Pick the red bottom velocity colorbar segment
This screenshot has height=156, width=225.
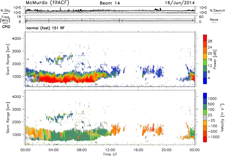[205, 139]
